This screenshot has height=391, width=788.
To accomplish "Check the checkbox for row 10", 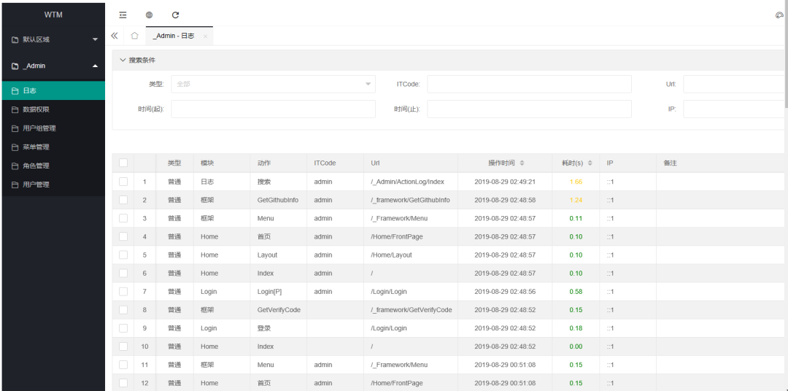I will 123,347.
